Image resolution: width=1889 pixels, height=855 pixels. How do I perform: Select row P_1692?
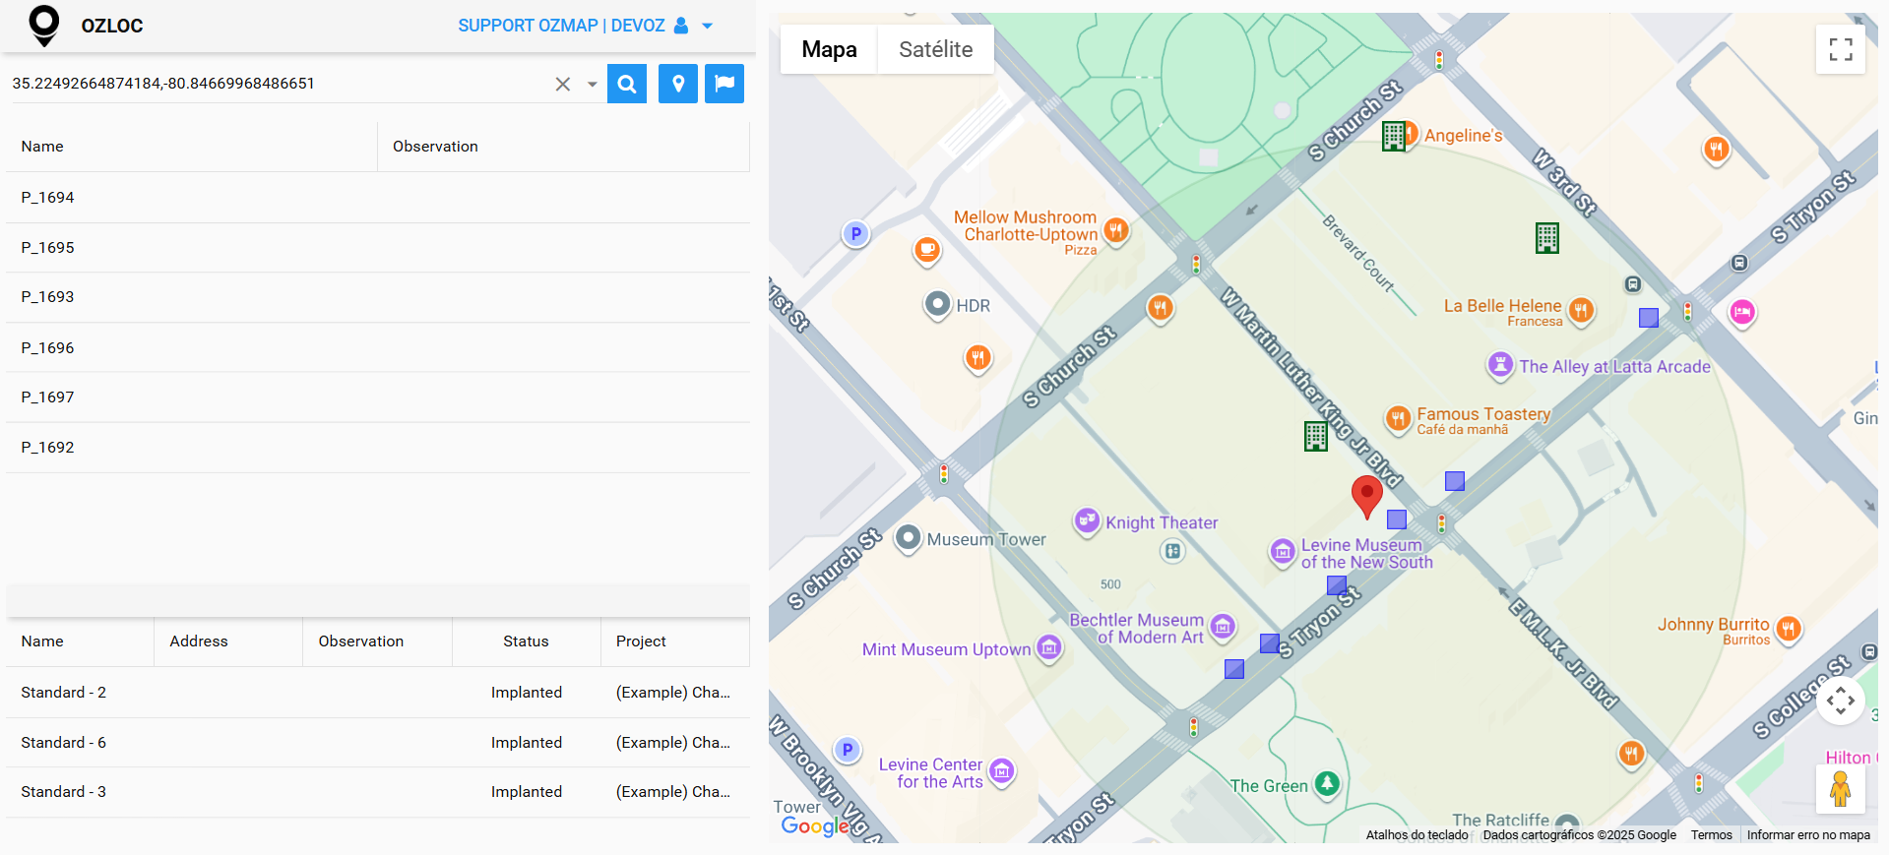[378, 448]
